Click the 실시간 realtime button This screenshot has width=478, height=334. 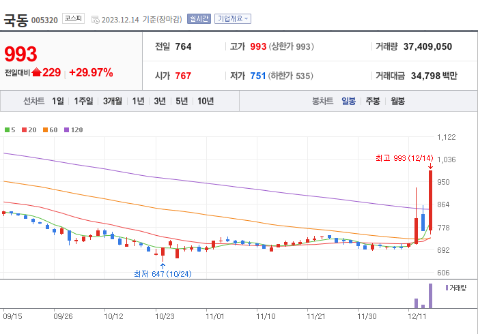pos(199,19)
